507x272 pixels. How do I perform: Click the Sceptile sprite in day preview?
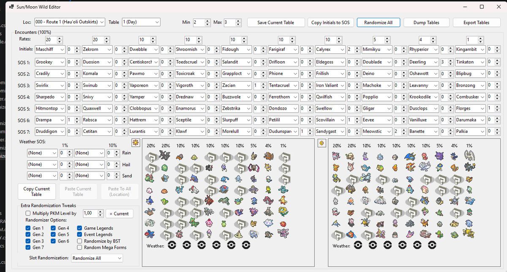point(195,223)
